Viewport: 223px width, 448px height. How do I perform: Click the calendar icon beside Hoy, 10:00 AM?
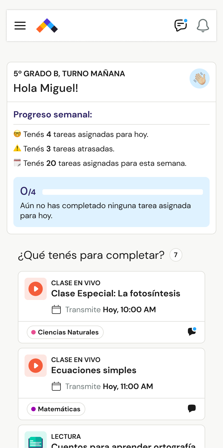pyautogui.click(x=56, y=310)
